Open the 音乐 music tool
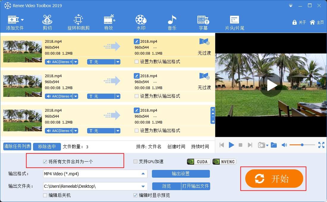Screen dimensions: 327x202 pyautogui.click(x=172, y=23)
